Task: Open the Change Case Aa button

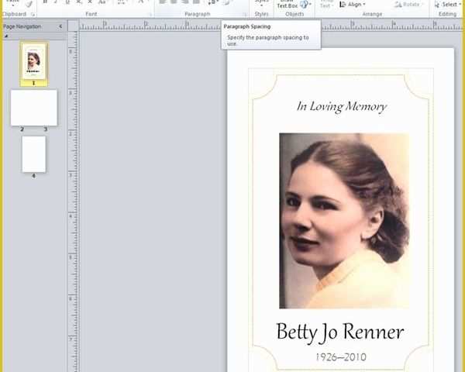Action: tap(102, 2)
